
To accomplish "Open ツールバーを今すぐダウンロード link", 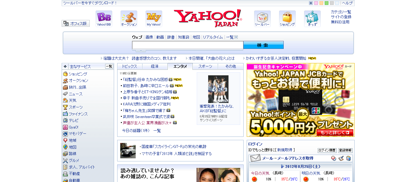I will [x=90, y=3].
